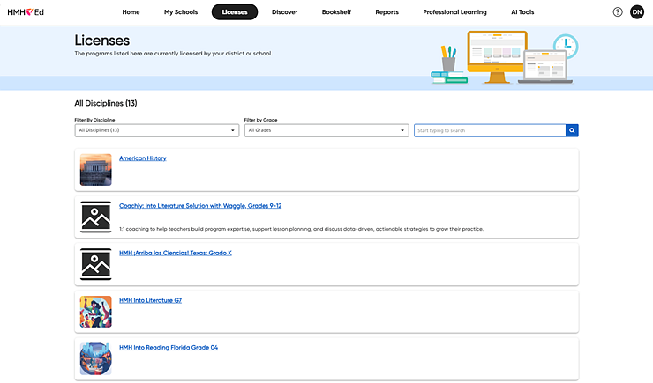Click the HMH Ed logo
The width and height of the screenshot is (653, 383).
pyautogui.click(x=26, y=12)
